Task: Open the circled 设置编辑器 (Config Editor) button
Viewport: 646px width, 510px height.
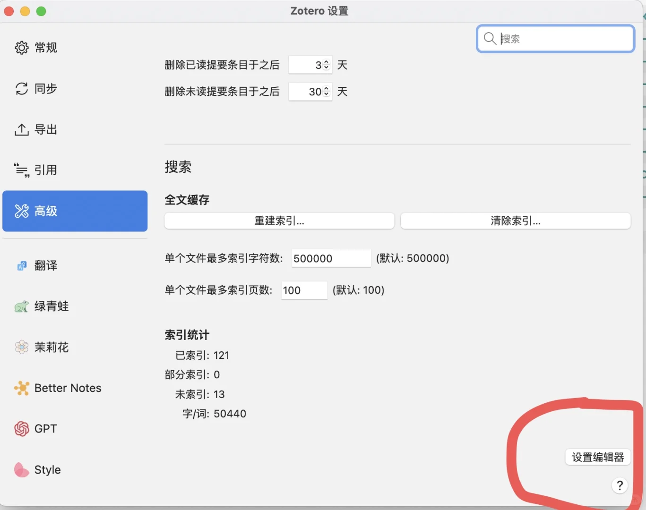Action: 598,457
